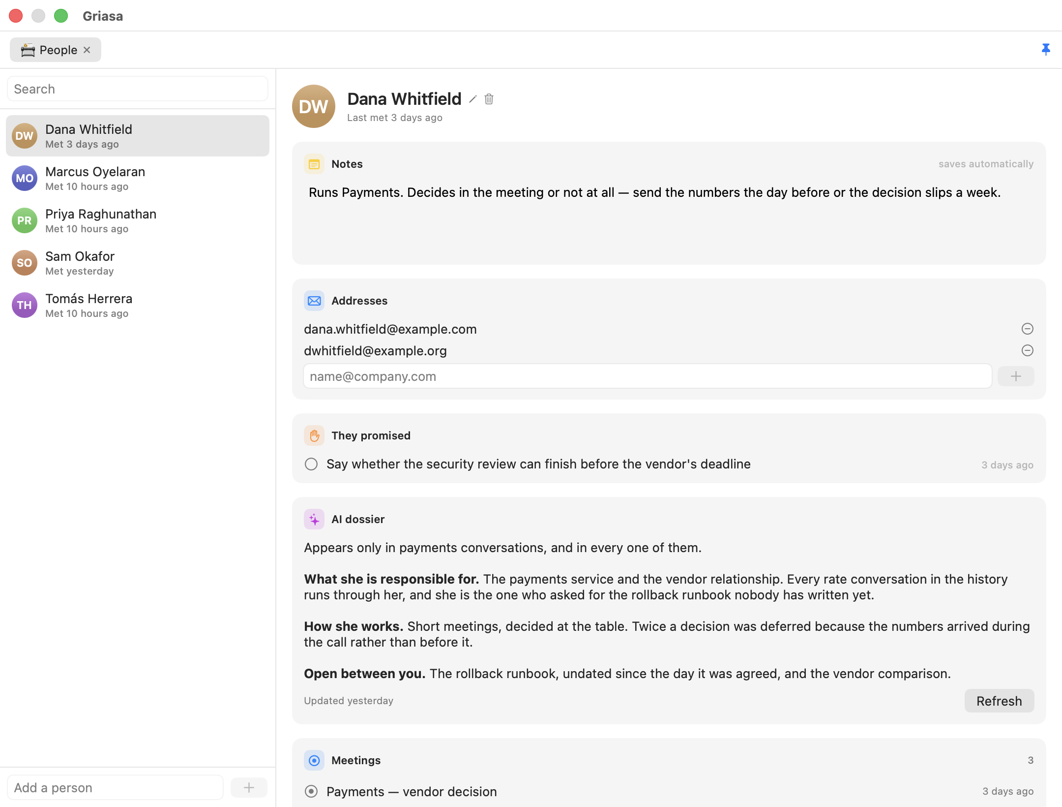Click the 'Last met 3 days ago' subtitle
Screen dimensions: 1062x807
395,118
